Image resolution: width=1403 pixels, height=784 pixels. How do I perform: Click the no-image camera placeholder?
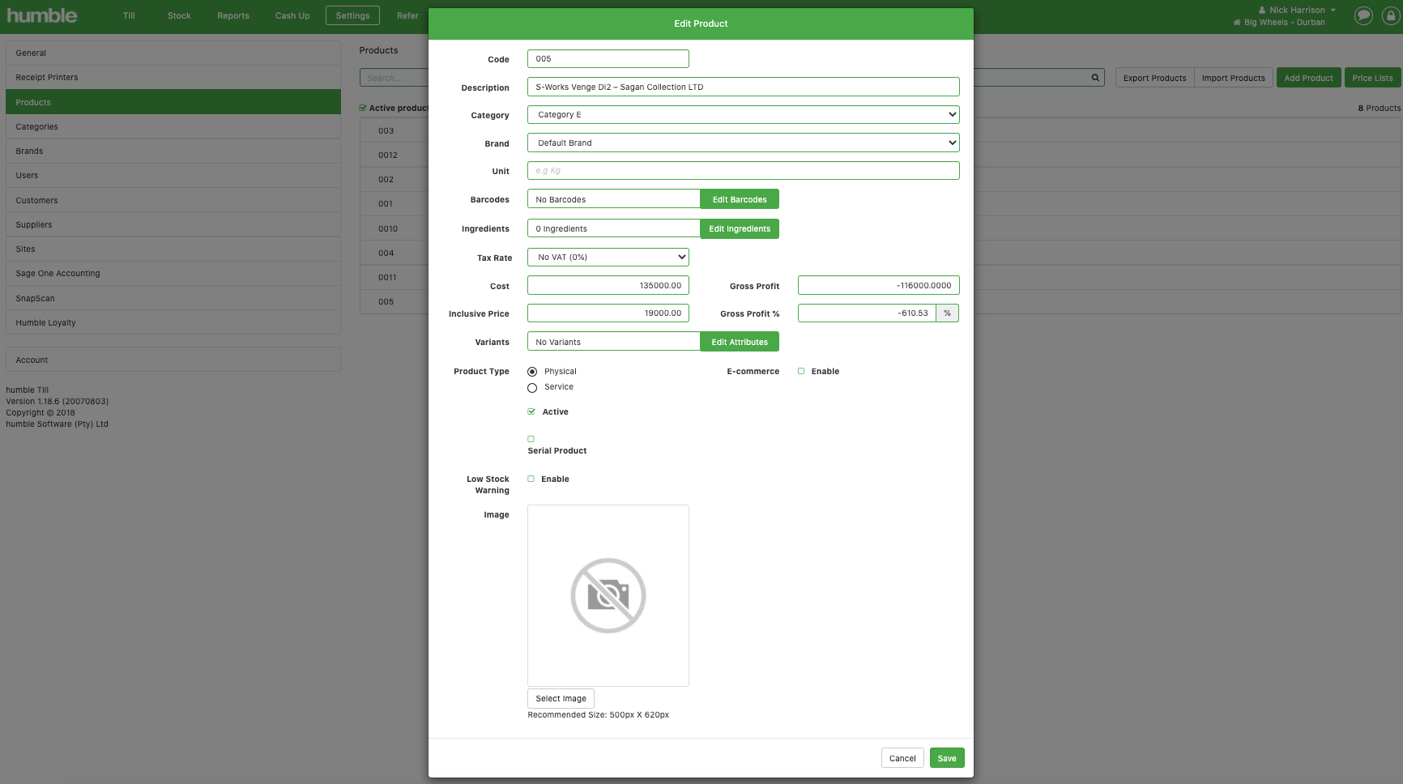[x=608, y=595]
